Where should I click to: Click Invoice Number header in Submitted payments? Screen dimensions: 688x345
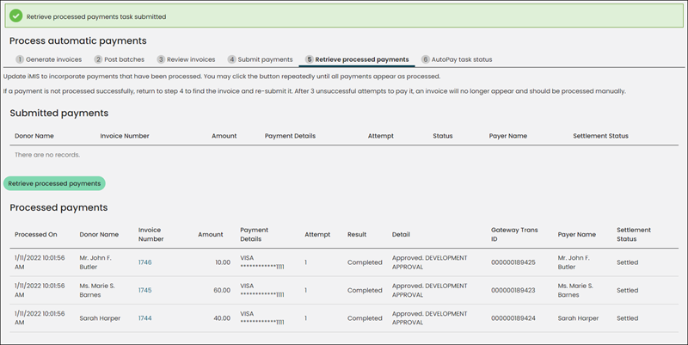coord(125,136)
